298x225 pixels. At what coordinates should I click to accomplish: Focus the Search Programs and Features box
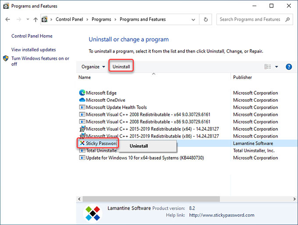coord(255,19)
